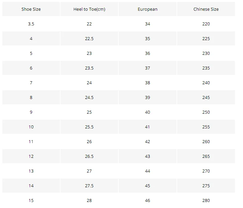Click the Chinese Size column header
243x208 pixels.
pos(206,9)
